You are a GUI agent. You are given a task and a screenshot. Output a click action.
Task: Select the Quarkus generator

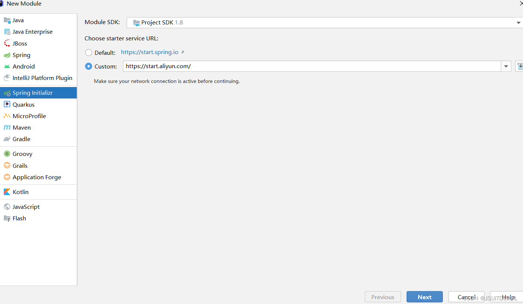coord(22,104)
